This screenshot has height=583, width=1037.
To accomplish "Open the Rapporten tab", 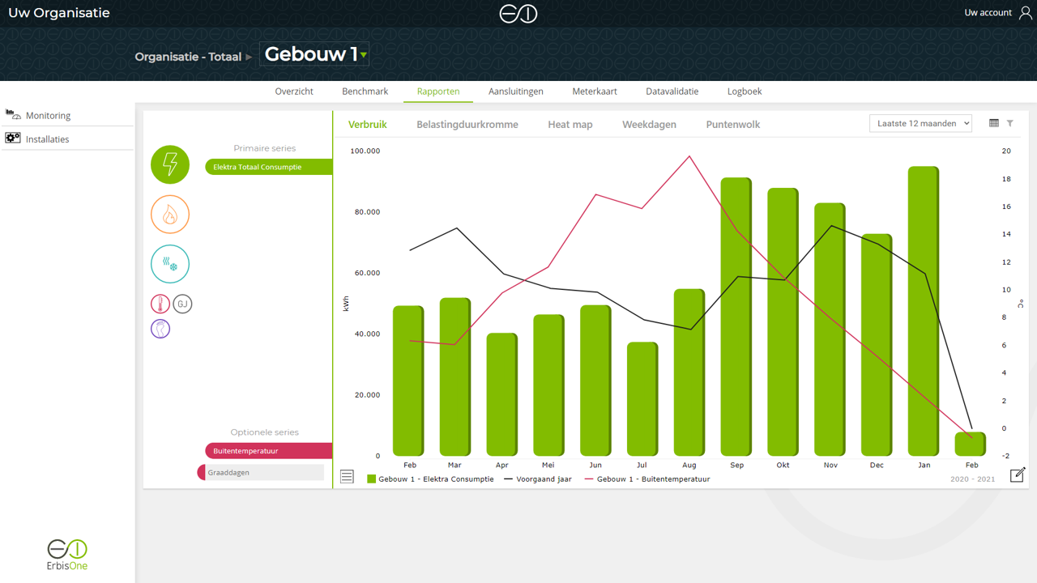I will click(x=438, y=91).
